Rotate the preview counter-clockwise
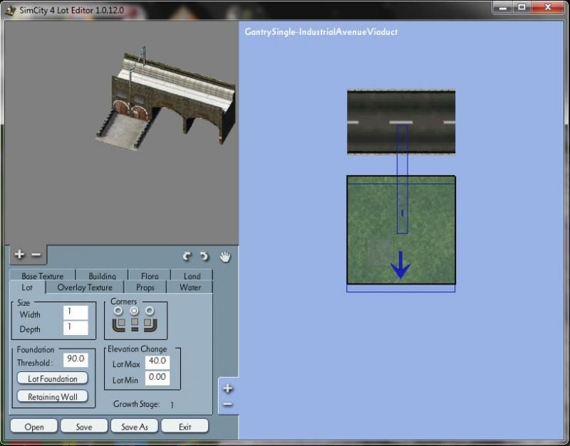This screenshot has height=446, width=570. tap(187, 257)
